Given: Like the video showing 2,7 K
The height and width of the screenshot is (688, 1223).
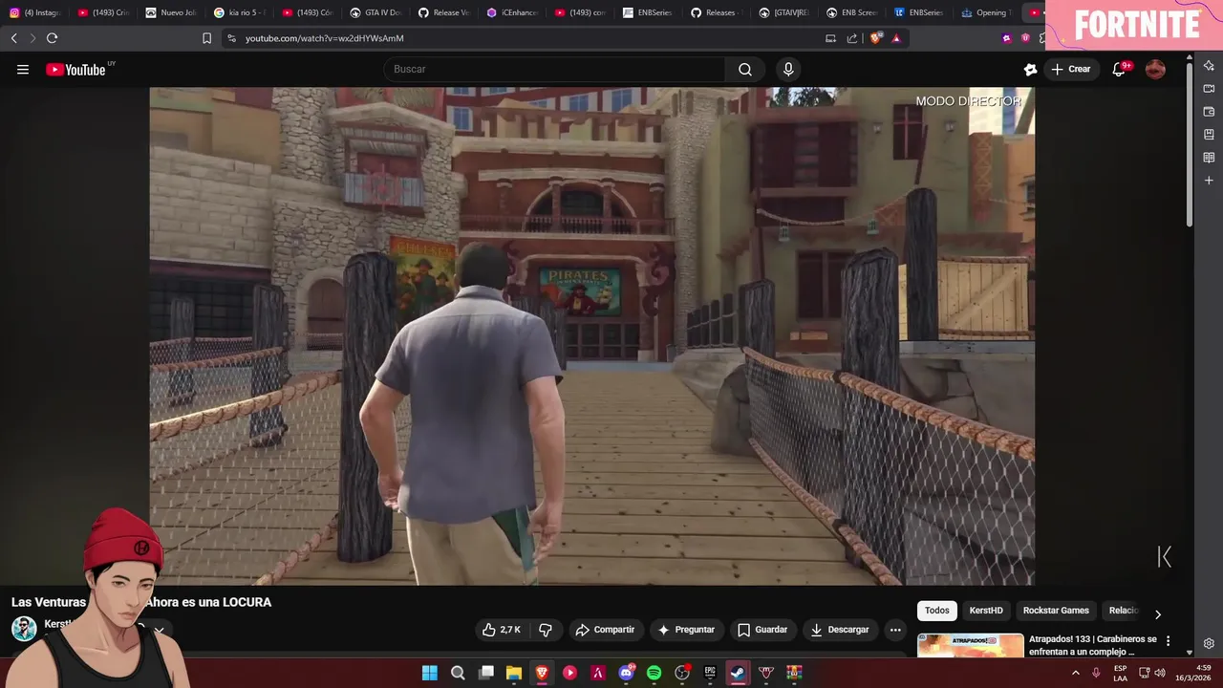Looking at the screenshot, I should tap(503, 630).
